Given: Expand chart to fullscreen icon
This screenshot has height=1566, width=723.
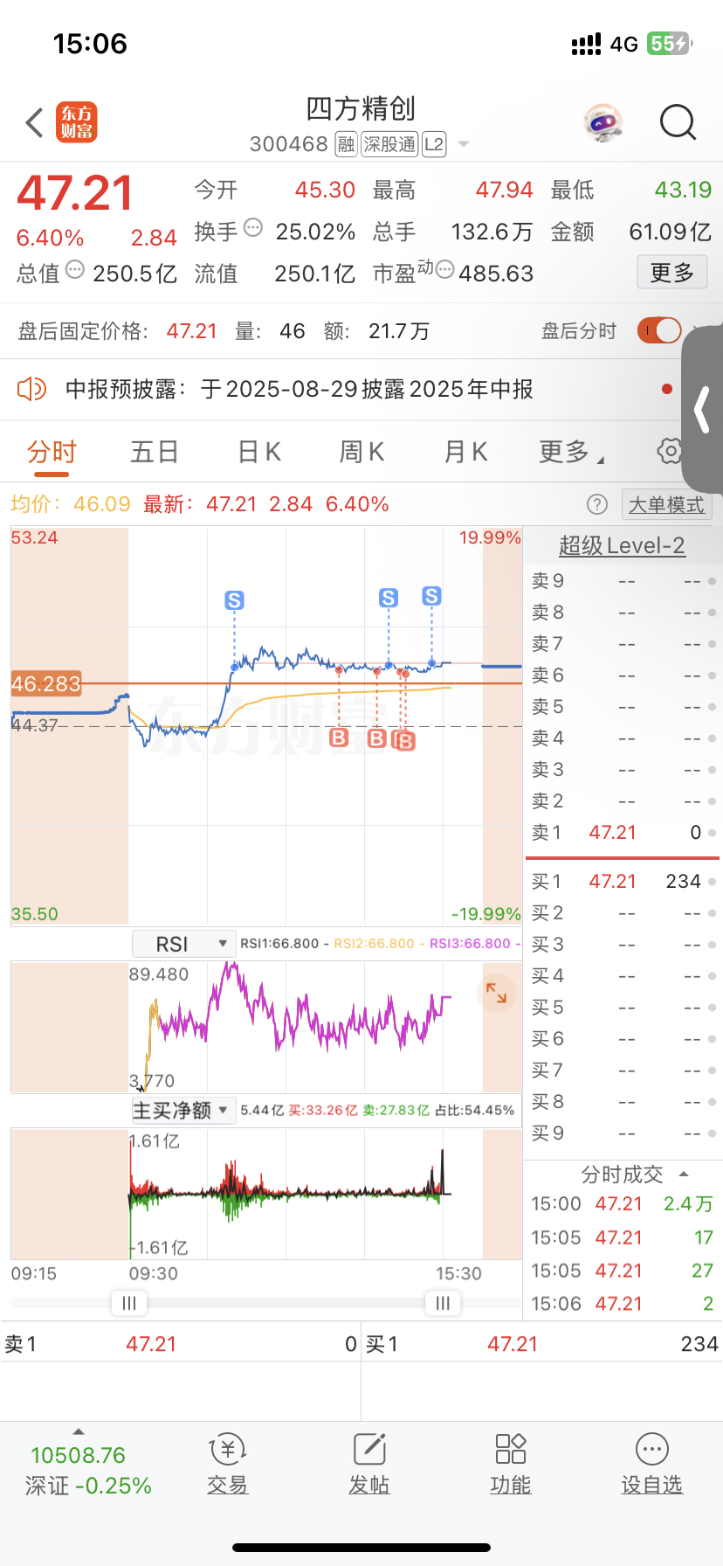Looking at the screenshot, I should point(496,993).
